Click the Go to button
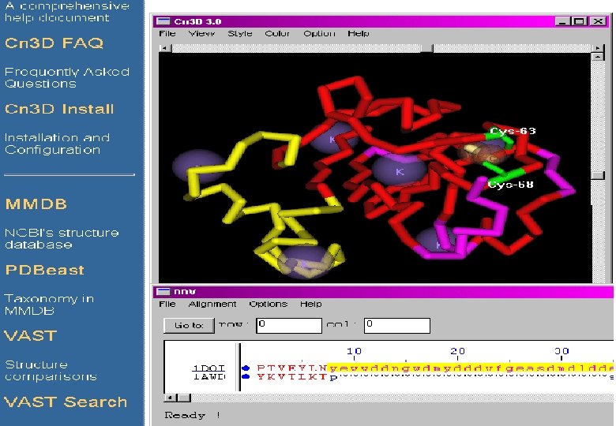The image size is (616, 426). click(x=189, y=325)
